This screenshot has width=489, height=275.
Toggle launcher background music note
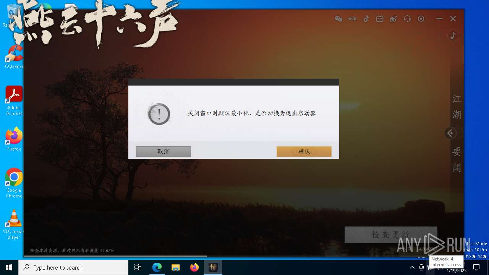click(x=453, y=36)
